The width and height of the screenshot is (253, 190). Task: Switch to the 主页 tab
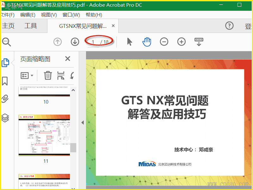[8, 26]
